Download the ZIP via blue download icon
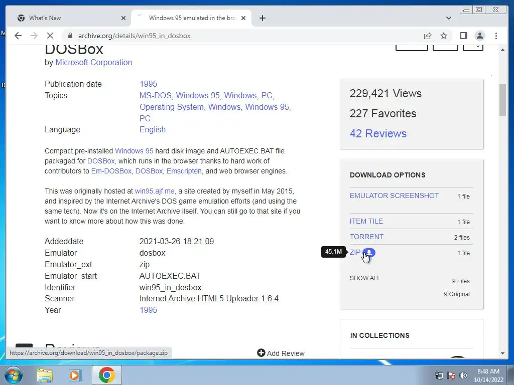The width and height of the screenshot is (514, 385). [369, 253]
